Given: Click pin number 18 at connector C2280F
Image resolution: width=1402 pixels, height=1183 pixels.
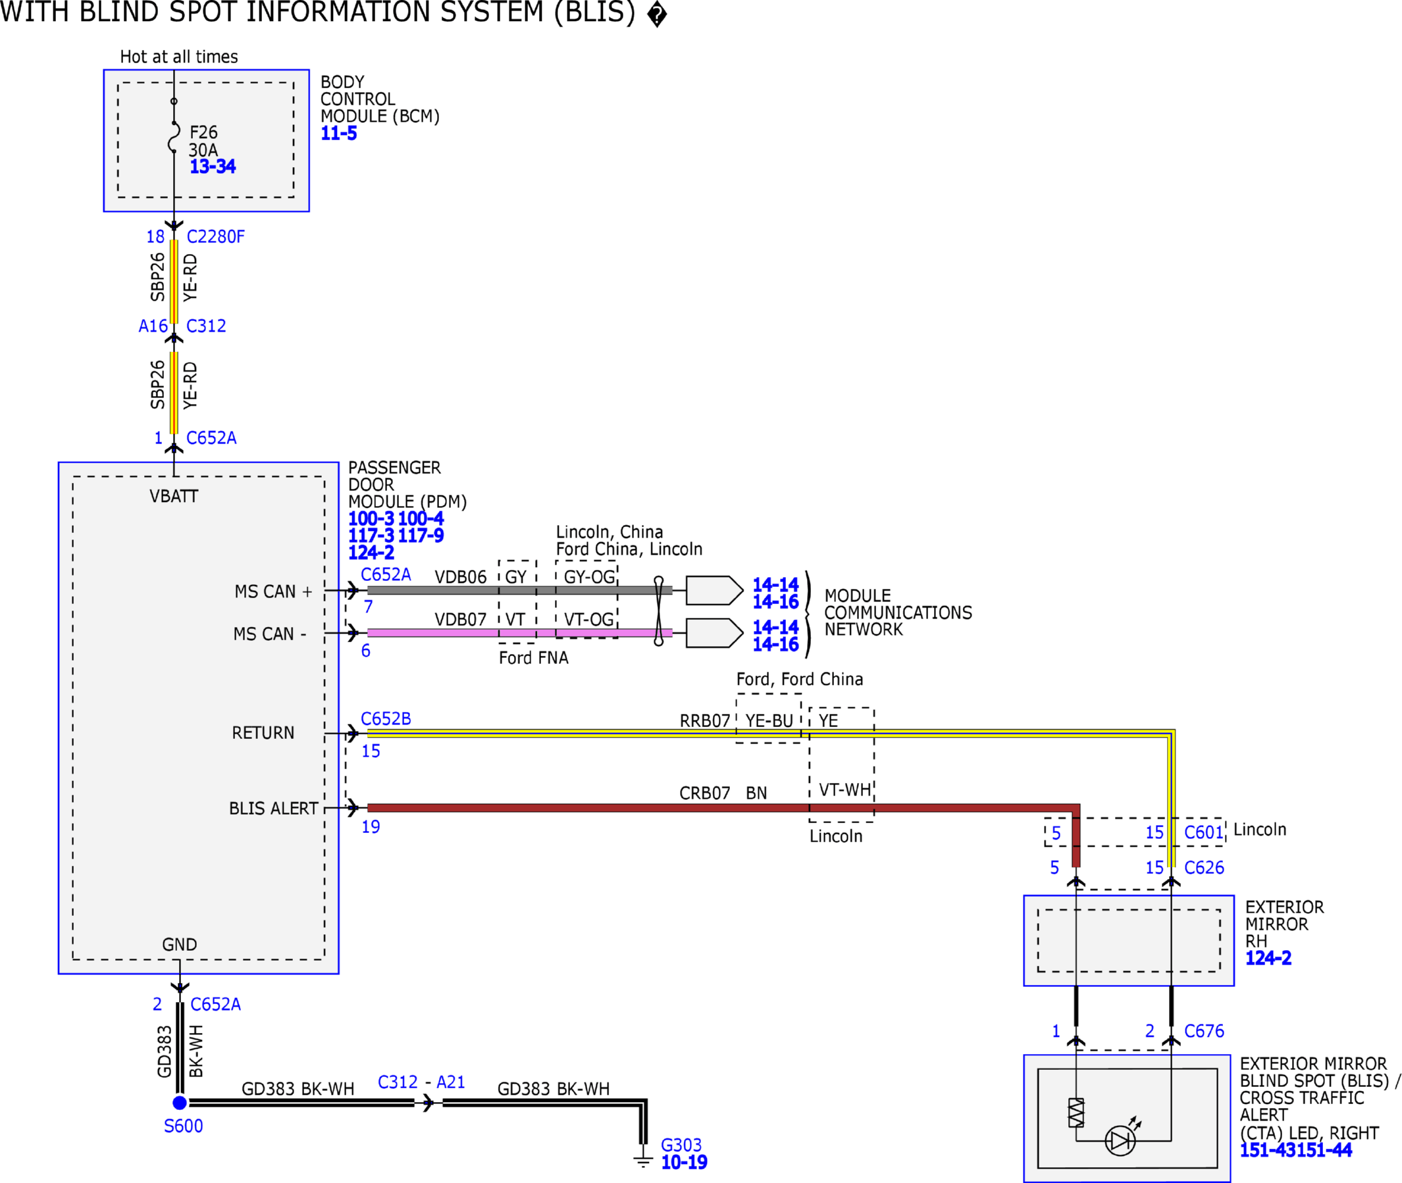Looking at the screenshot, I should tap(155, 237).
